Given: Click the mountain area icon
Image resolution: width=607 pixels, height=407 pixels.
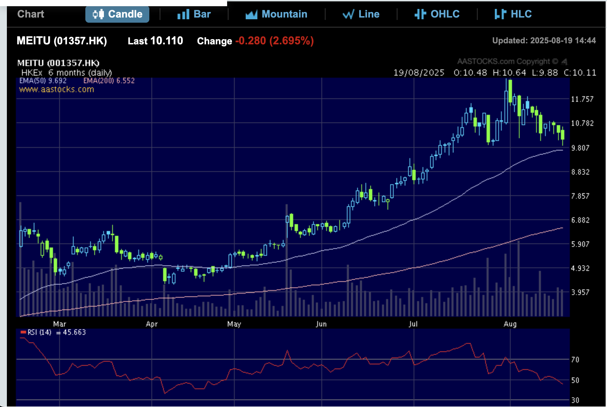Looking at the screenshot, I should click(252, 14).
